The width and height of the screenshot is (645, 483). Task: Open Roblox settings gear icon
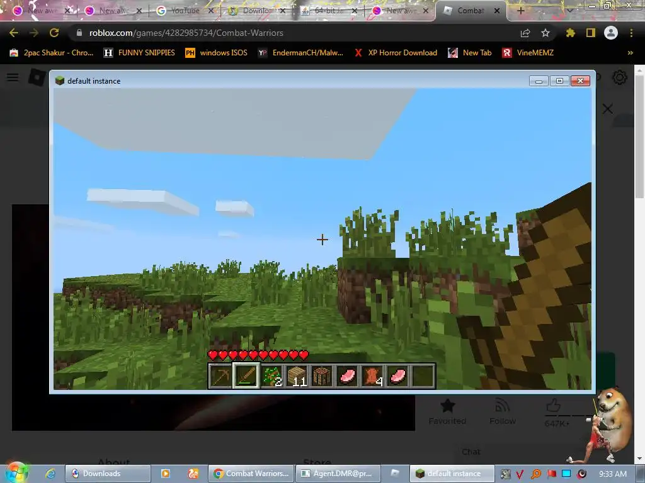click(620, 77)
